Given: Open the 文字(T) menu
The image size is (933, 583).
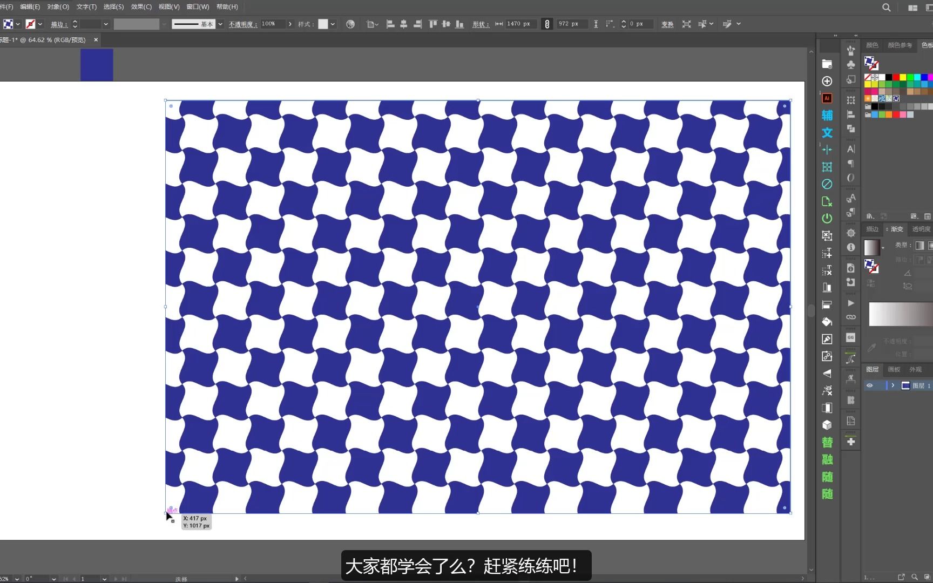Looking at the screenshot, I should point(86,7).
